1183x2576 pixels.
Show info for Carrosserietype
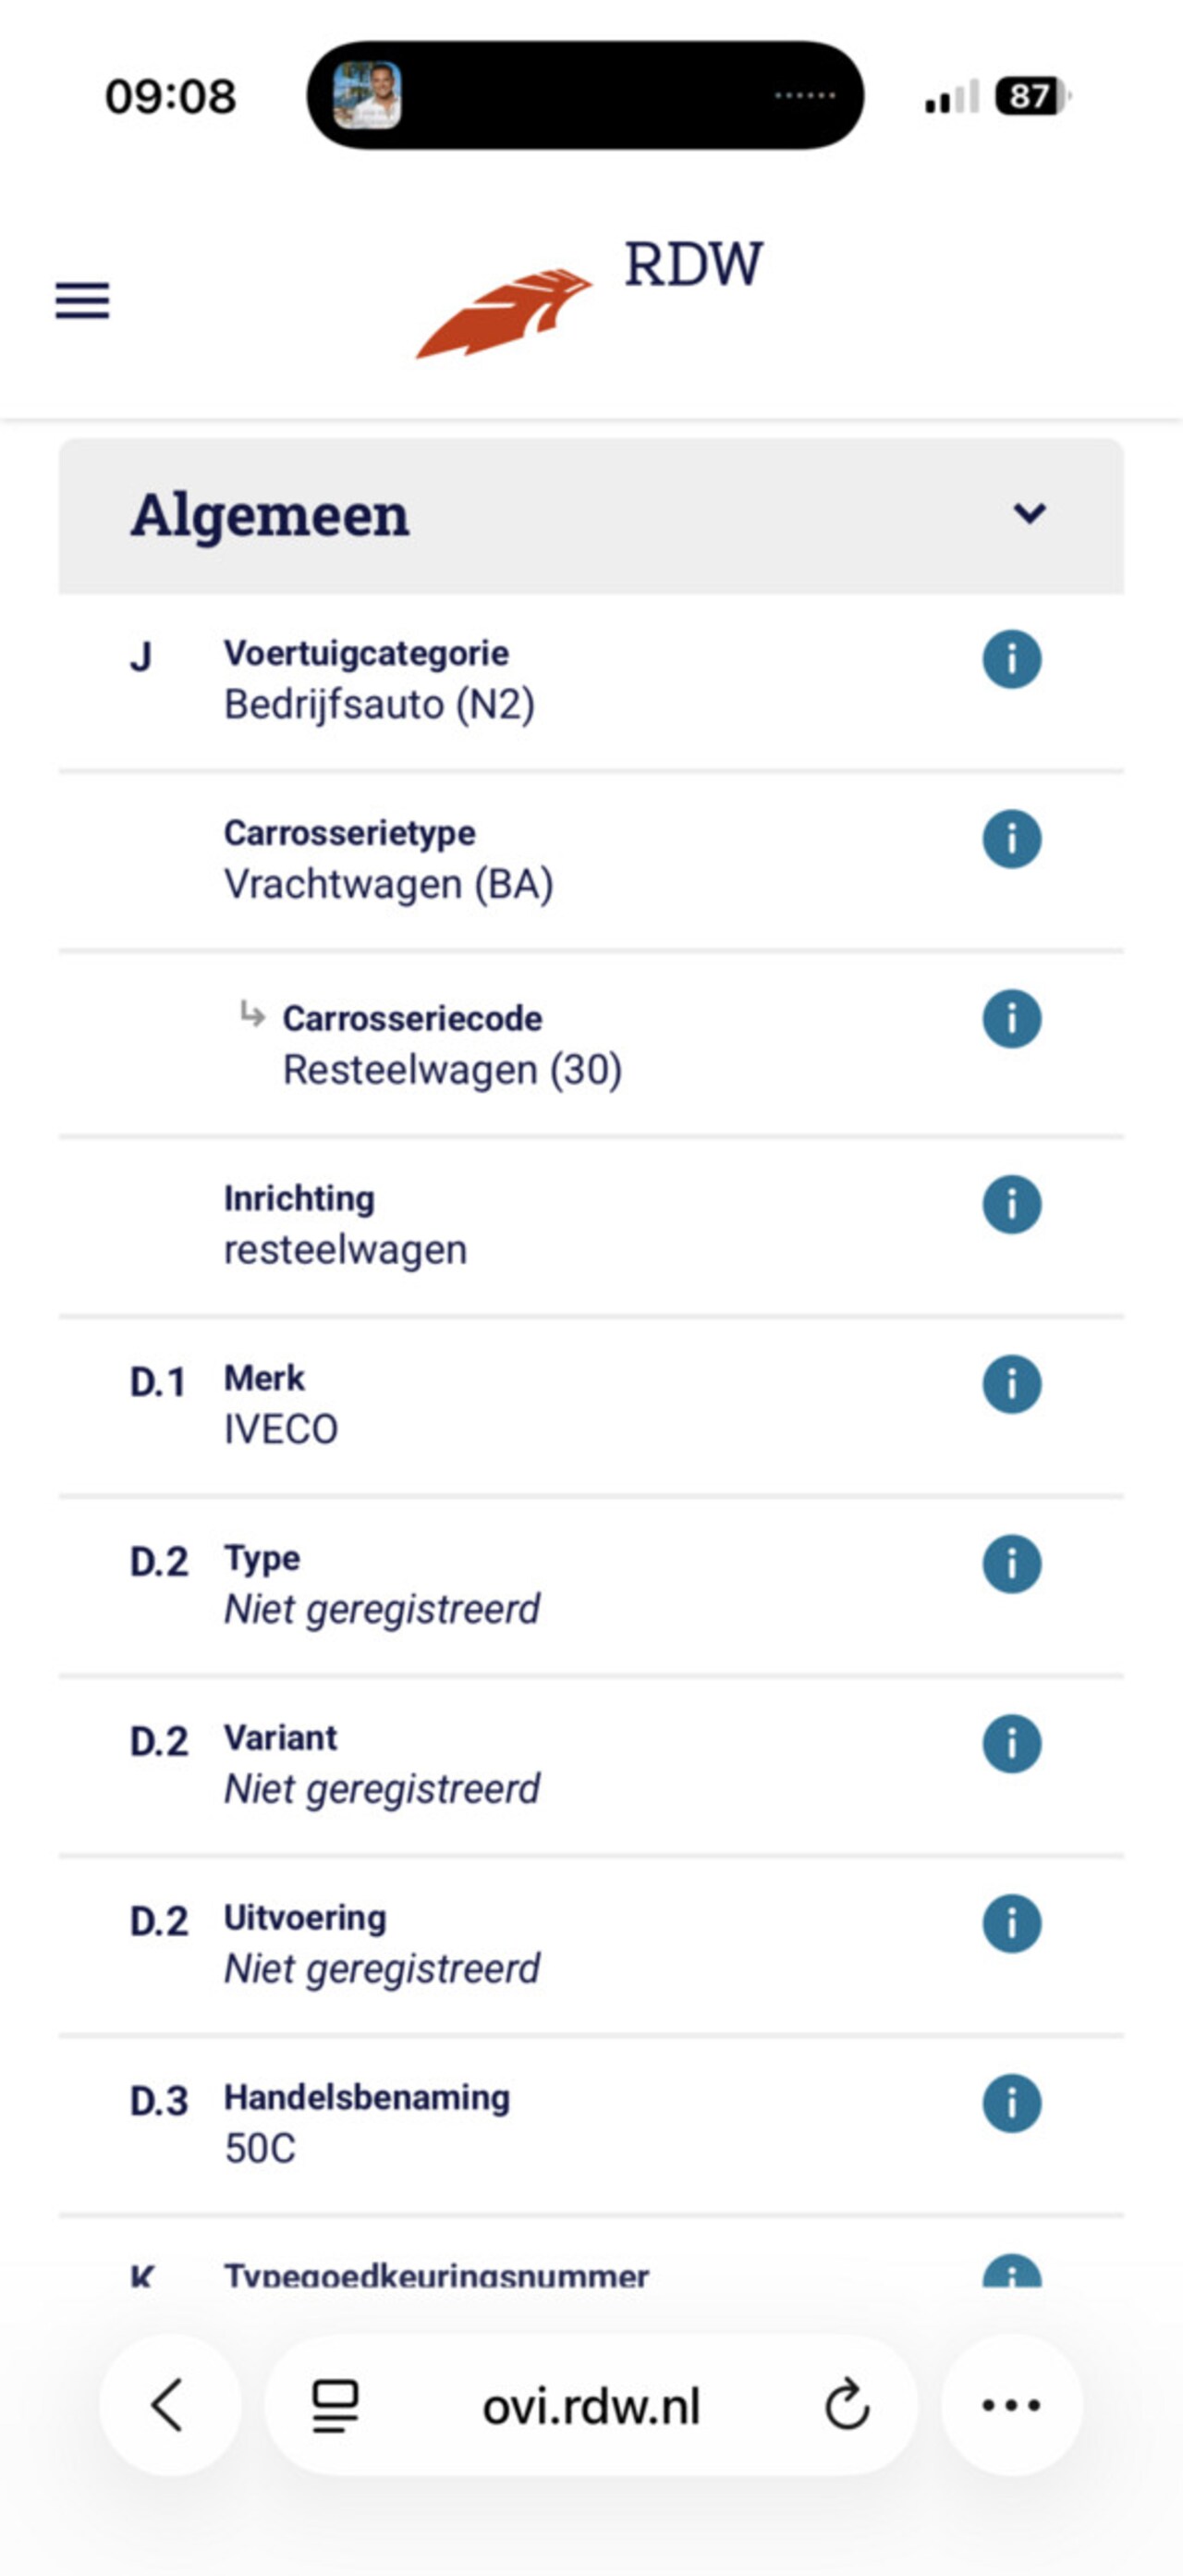[1011, 839]
